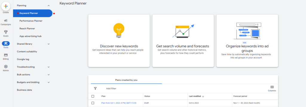Screen dimensions: 306x107
Task: Select the Tools wrench icon
Action: point(6,44)
